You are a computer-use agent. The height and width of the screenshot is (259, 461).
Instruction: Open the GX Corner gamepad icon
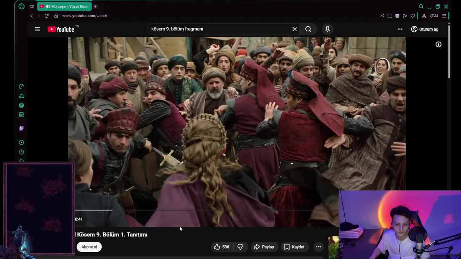click(32, 6)
